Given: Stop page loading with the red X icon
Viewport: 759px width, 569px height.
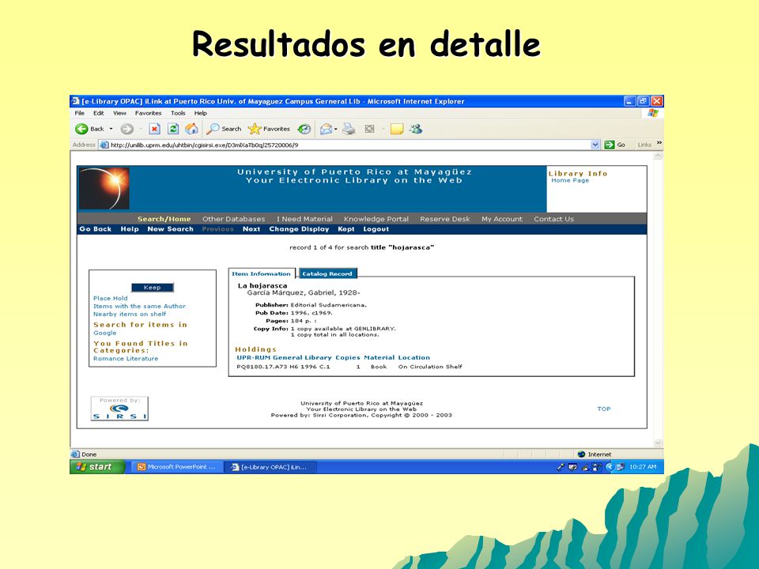Looking at the screenshot, I should (x=154, y=129).
